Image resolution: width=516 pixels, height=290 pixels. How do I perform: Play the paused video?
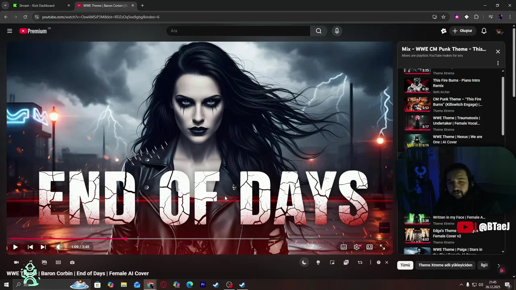point(15,247)
